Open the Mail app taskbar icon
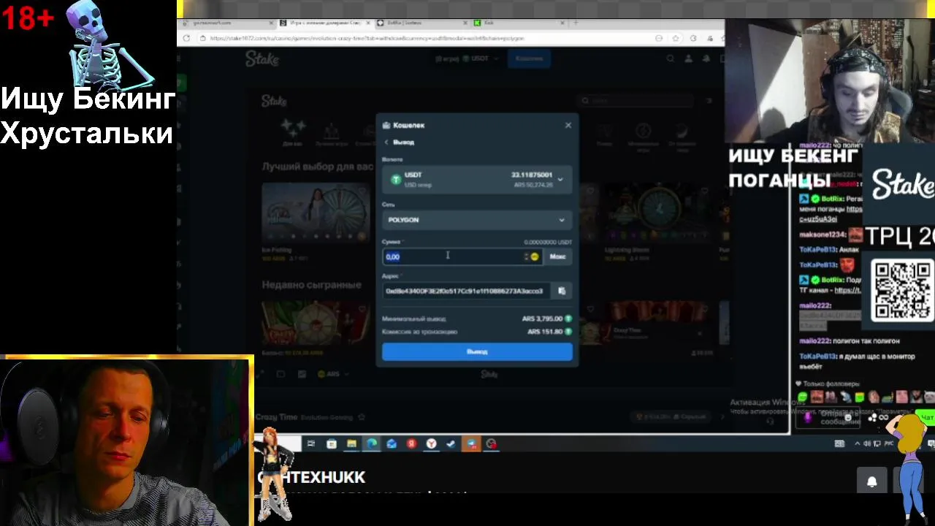This screenshot has height=526, width=935. (x=392, y=443)
